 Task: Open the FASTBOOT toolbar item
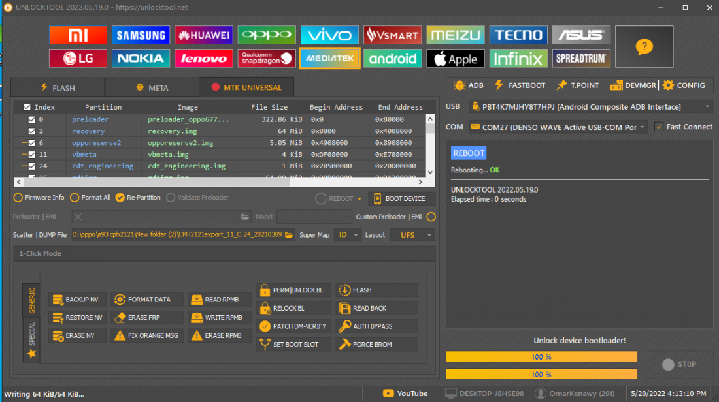[520, 85]
